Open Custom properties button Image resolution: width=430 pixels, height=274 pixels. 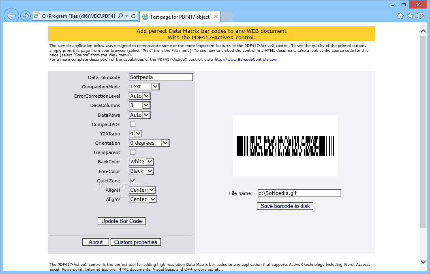tap(136, 242)
